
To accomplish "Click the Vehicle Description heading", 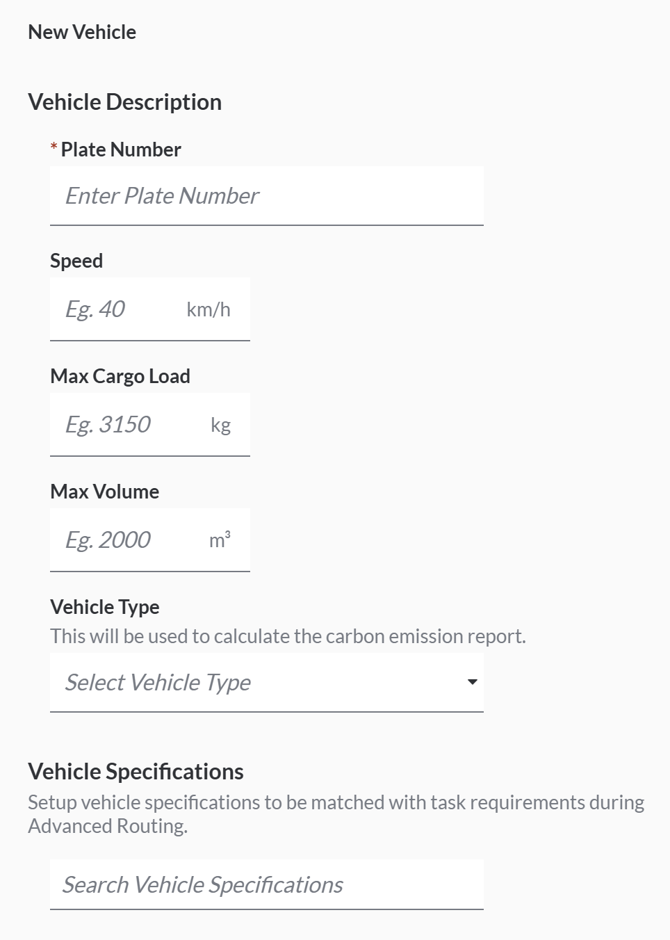I will pyautogui.click(x=125, y=102).
